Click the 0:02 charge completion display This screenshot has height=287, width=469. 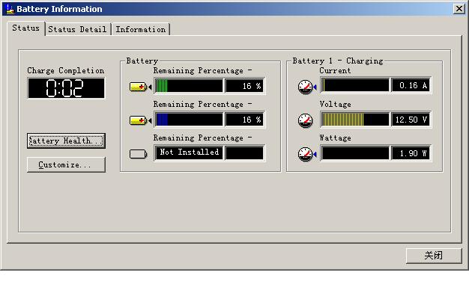click(x=66, y=88)
